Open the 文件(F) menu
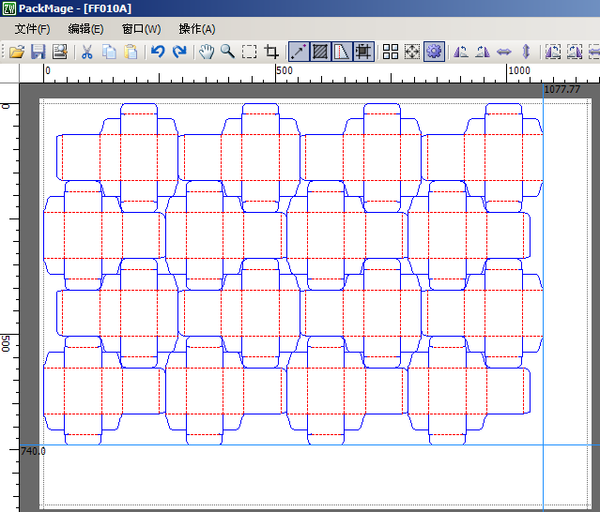This screenshot has width=600, height=512. (32, 29)
